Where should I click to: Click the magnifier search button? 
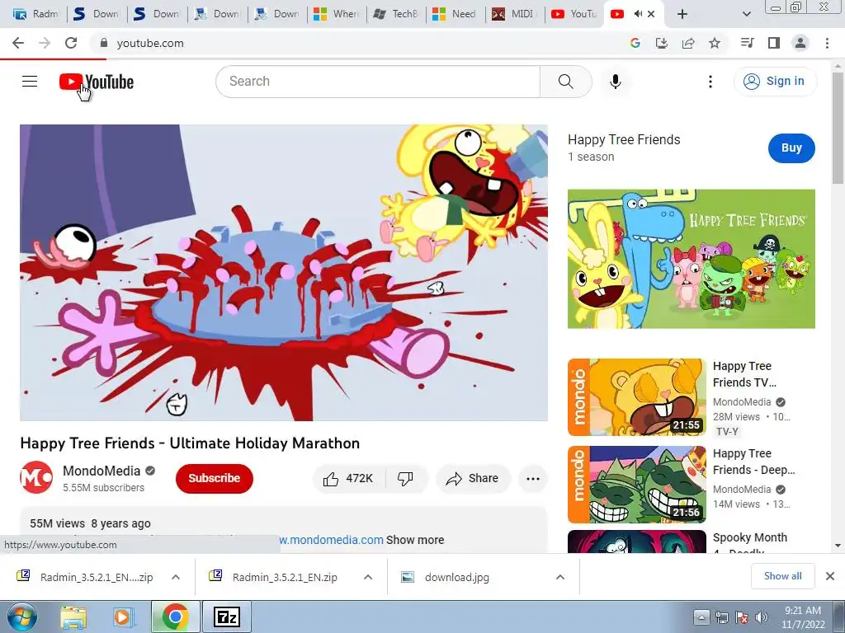[x=566, y=82]
